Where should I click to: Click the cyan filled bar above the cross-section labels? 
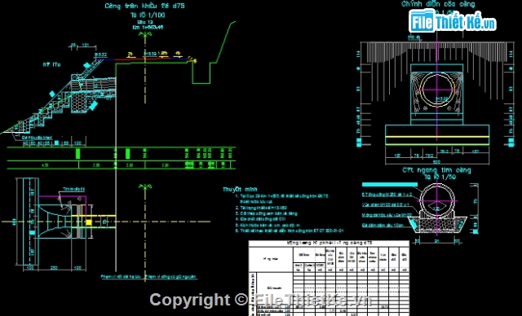click(x=390, y=184)
